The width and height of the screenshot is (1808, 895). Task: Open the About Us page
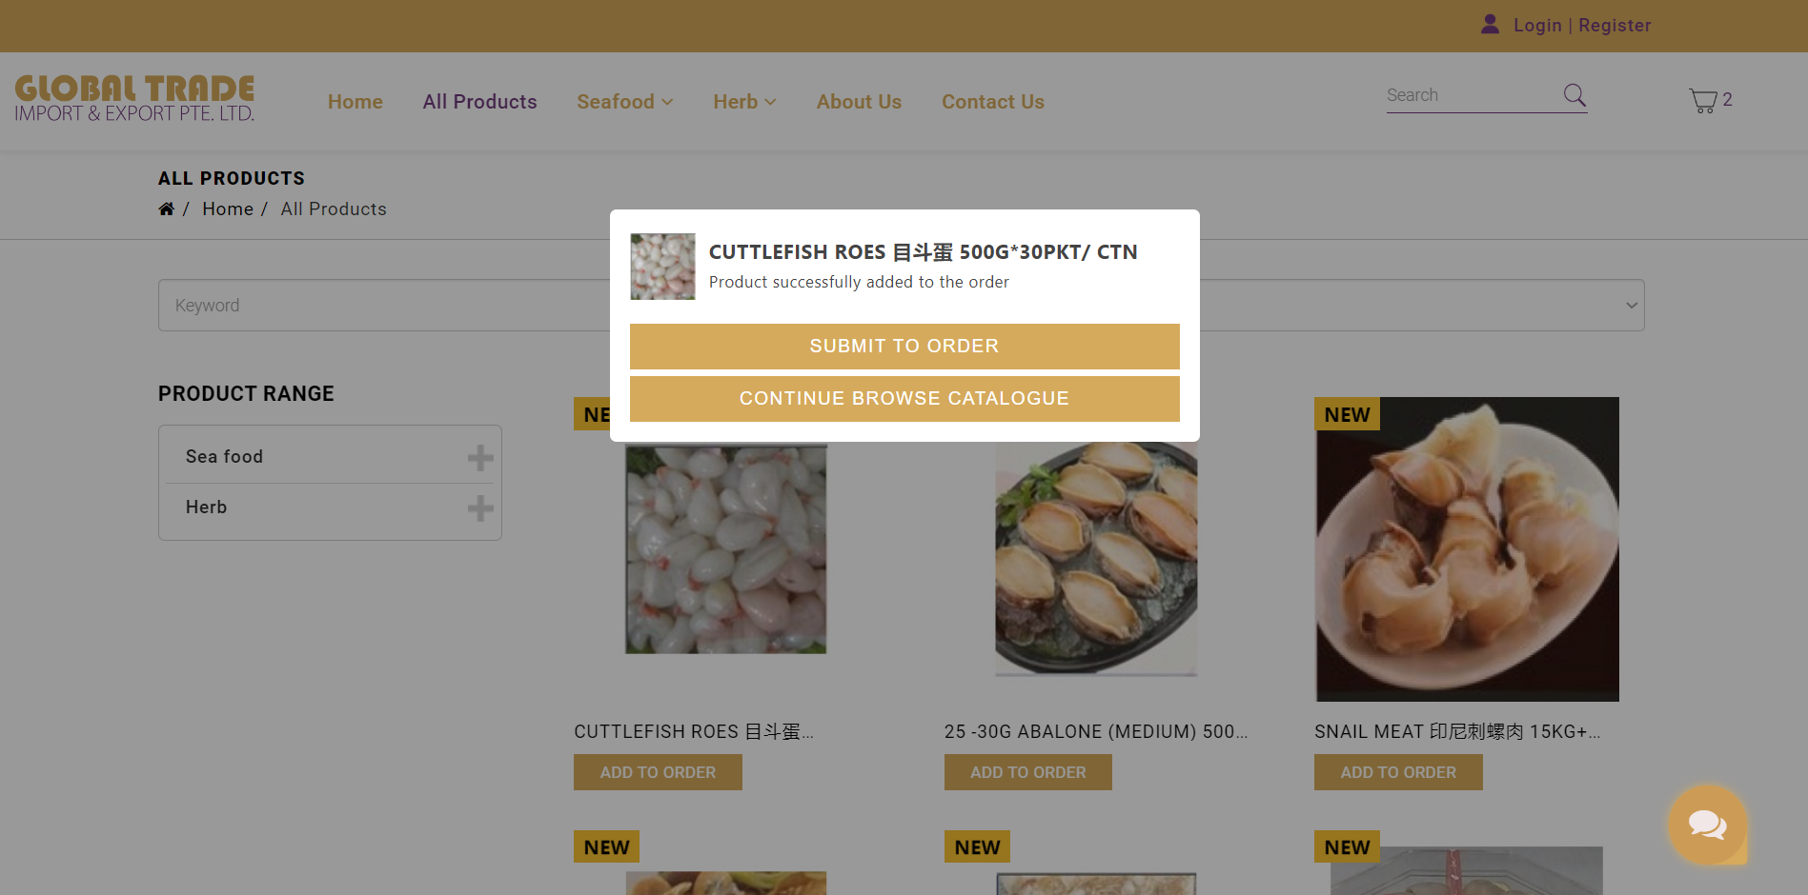tap(859, 102)
